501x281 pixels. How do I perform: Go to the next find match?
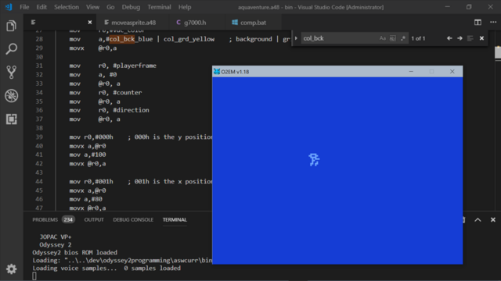pos(460,38)
